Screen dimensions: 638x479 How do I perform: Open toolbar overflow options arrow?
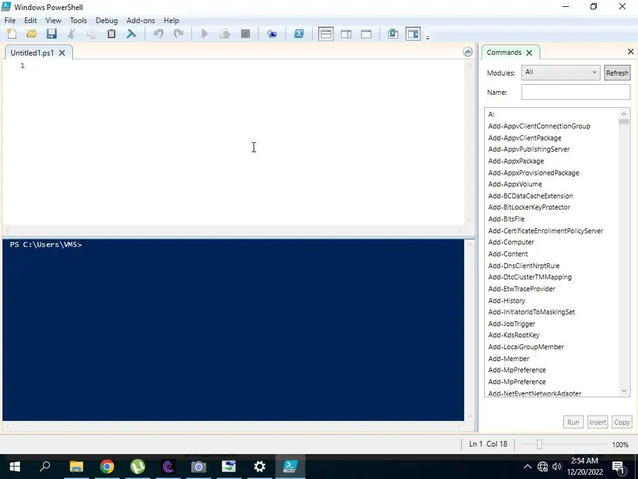point(427,37)
